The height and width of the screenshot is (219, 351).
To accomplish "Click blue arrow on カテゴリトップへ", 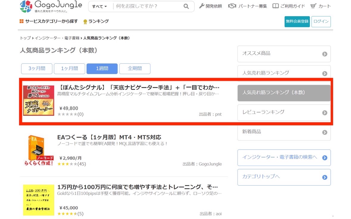I will tap(325, 177).
